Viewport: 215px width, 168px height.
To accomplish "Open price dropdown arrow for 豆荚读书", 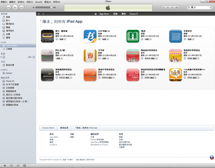I will point(193,39).
